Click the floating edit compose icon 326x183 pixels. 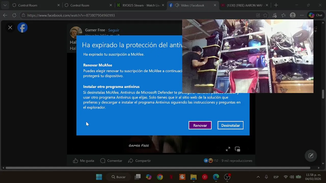coord(311,156)
